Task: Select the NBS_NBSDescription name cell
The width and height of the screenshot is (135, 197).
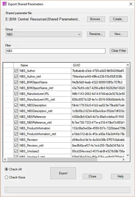Action: (45, 105)
